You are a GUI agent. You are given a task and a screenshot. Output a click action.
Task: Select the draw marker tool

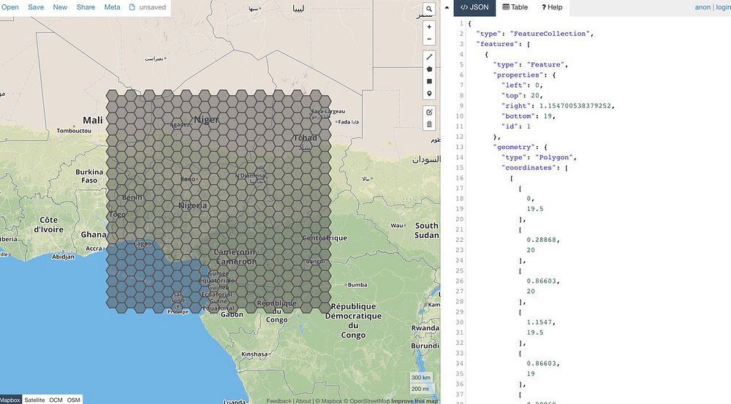(429, 94)
